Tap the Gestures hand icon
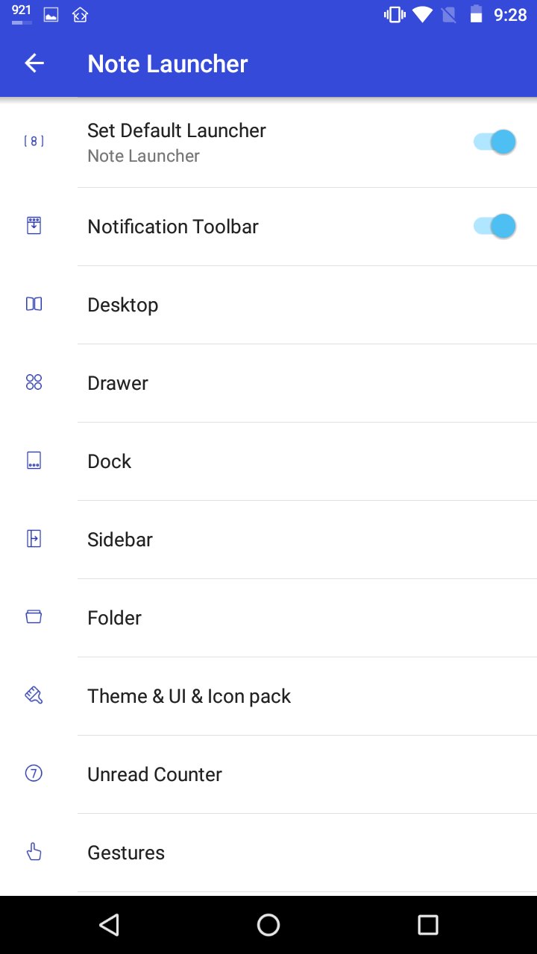The image size is (537, 954). tap(34, 852)
